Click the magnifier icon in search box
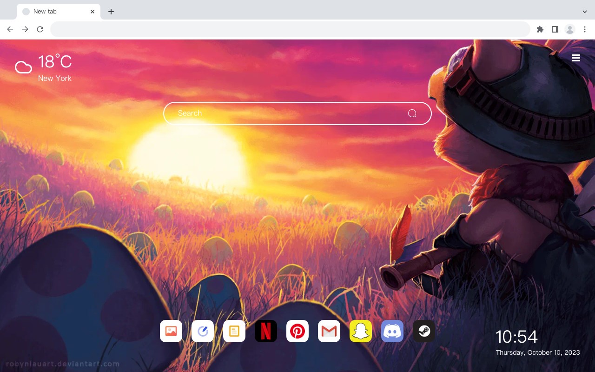Image resolution: width=595 pixels, height=372 pixels. tap(412, 113)
